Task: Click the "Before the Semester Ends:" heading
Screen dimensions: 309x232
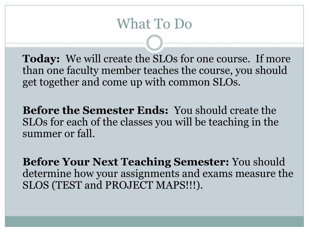Action: tap(95, 111)
